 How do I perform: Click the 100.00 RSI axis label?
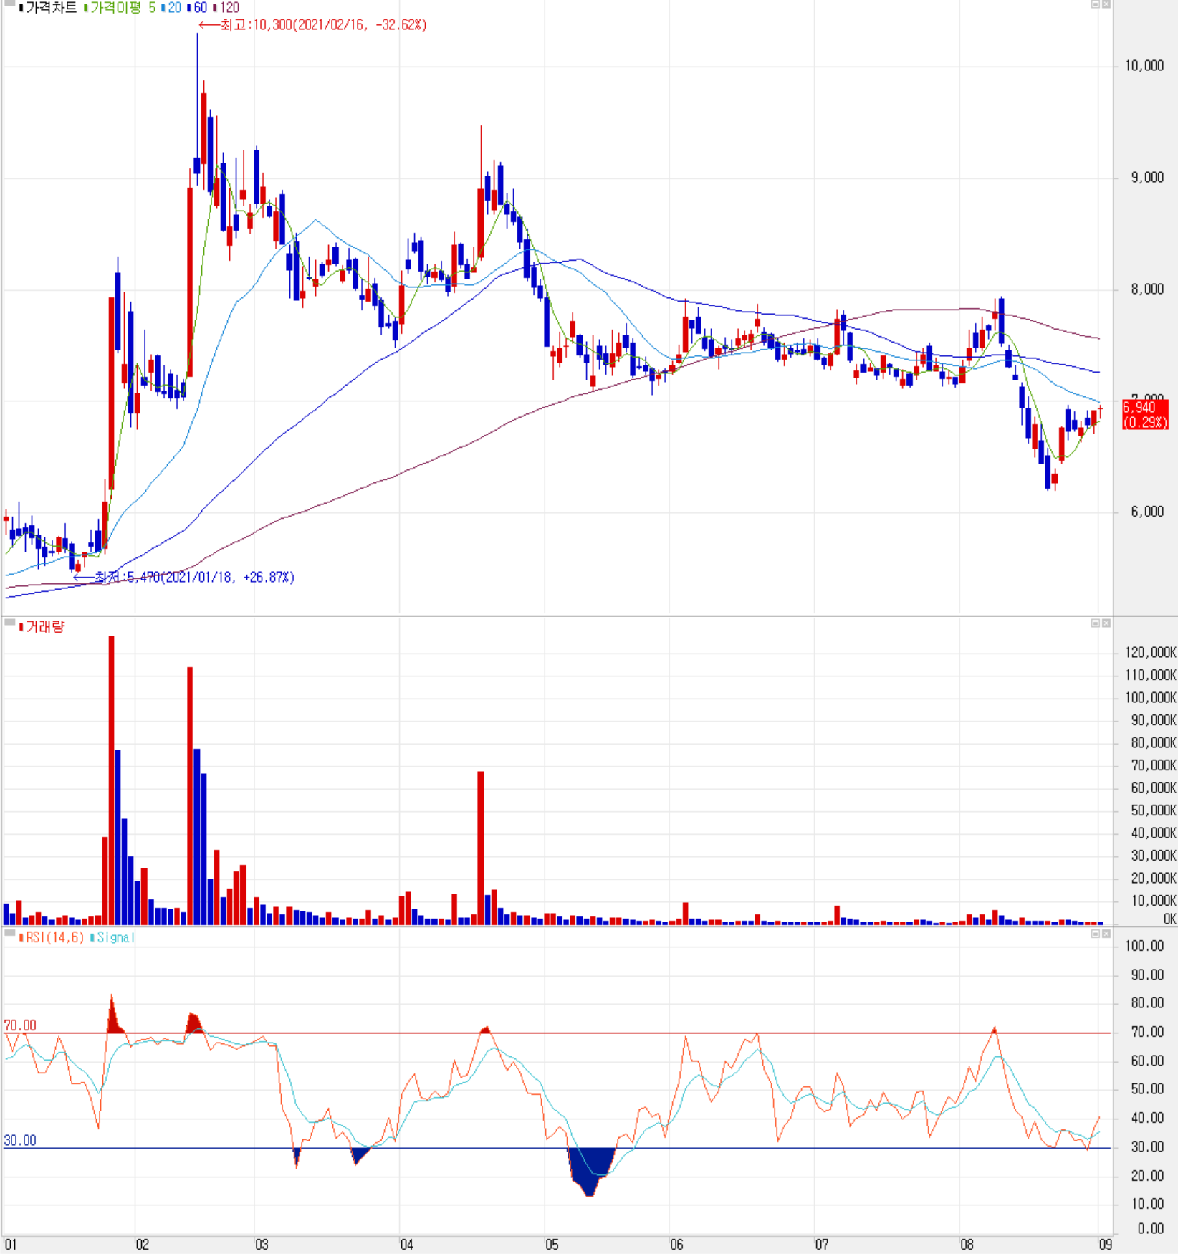[1144, 946]
